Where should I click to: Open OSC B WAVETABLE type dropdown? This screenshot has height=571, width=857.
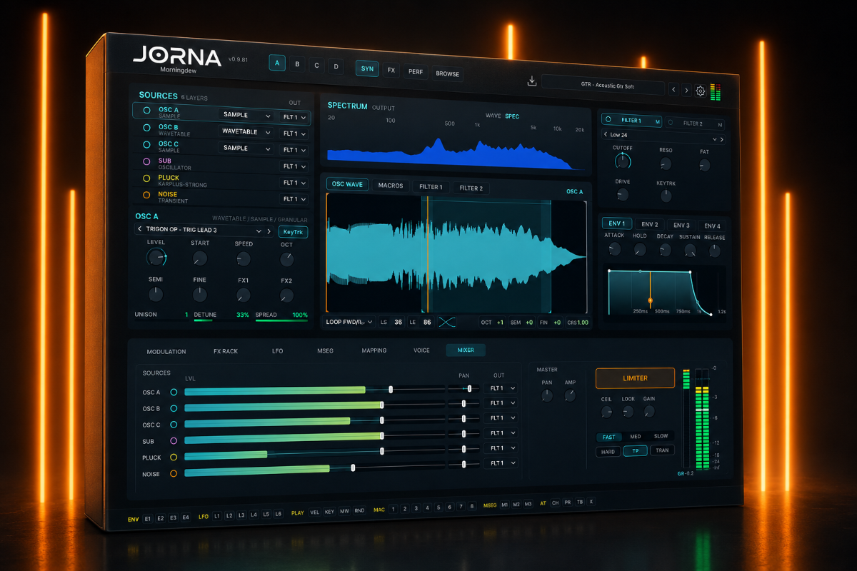pyautogui.click(x=246, y=132)
